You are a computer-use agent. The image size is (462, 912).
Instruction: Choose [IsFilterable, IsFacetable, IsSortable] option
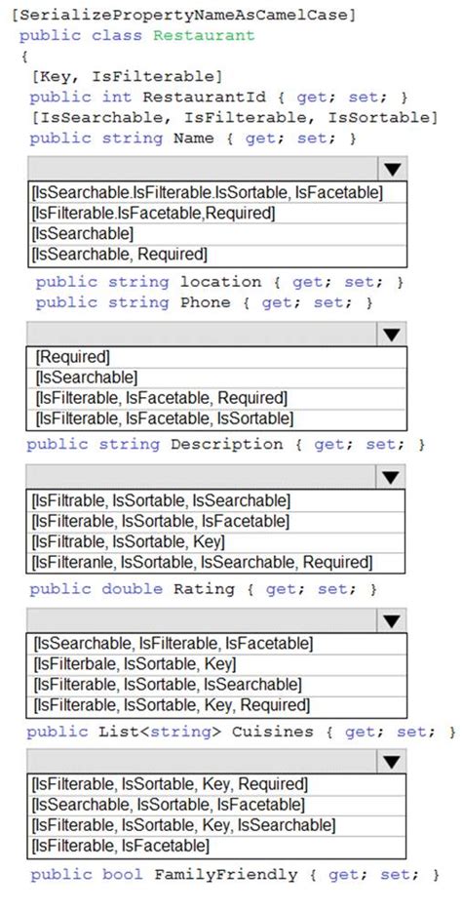point(216,418)
